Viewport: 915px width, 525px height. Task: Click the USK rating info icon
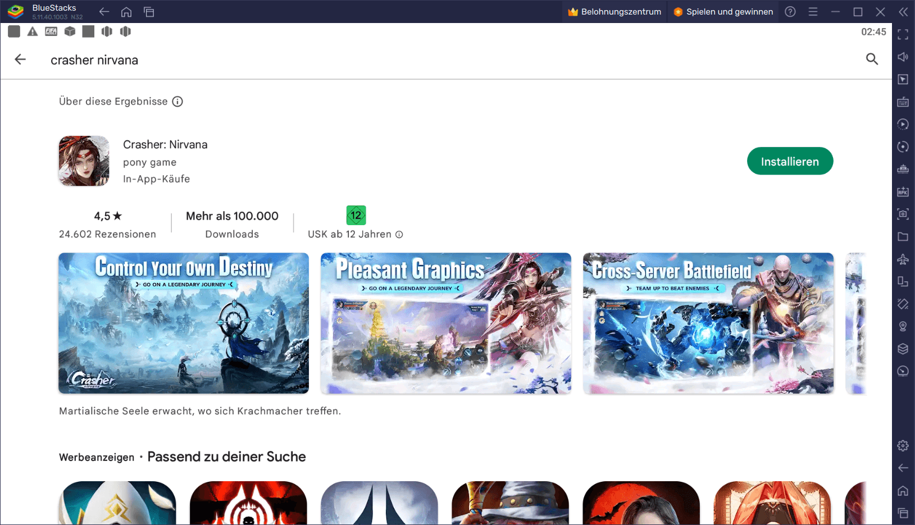[399, 235]
